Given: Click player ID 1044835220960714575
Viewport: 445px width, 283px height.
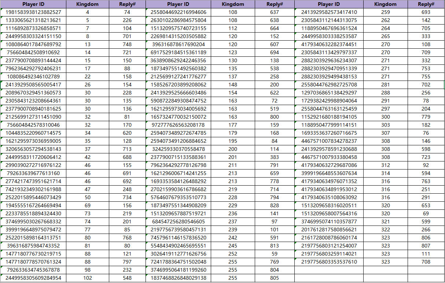Looking at the screenshot, I should (x=33, y=133).
